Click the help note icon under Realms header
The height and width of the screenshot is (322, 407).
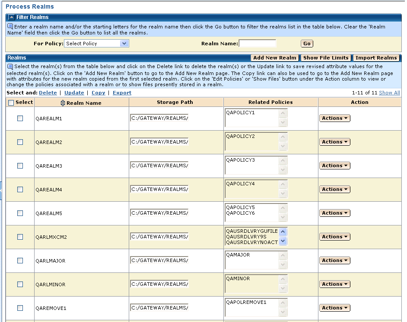point(10,66)
